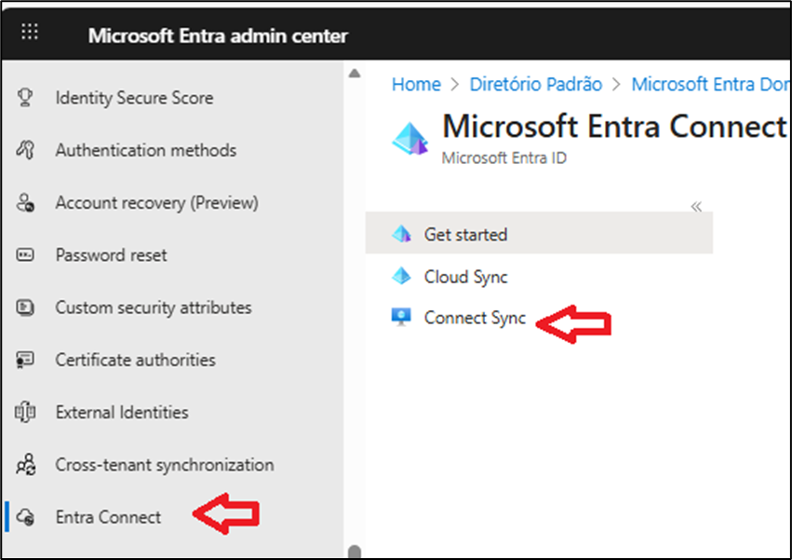Go to Home breadcrumb link
Viewport: 792px width, 560px height.
[416, 84]
